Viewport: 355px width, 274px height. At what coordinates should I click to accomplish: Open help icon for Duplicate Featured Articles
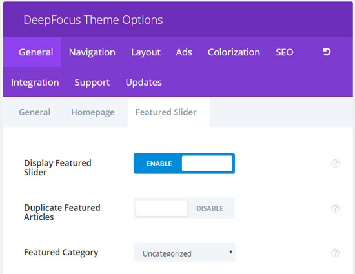[335, 208]
